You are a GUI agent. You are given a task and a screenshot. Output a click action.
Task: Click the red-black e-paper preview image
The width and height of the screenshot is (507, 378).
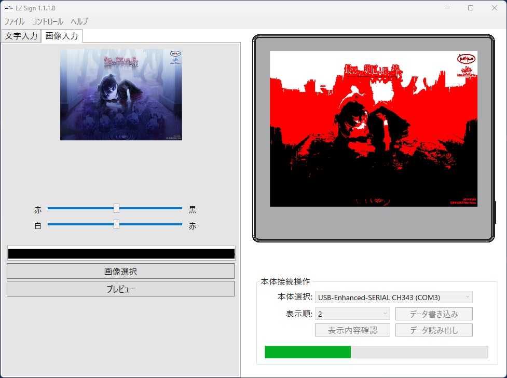coord(374,128)
